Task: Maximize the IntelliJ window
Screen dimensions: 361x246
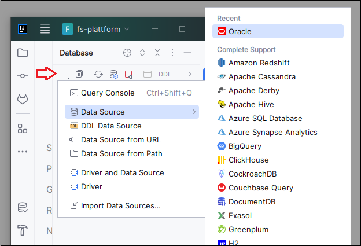Action: point(182,29)
